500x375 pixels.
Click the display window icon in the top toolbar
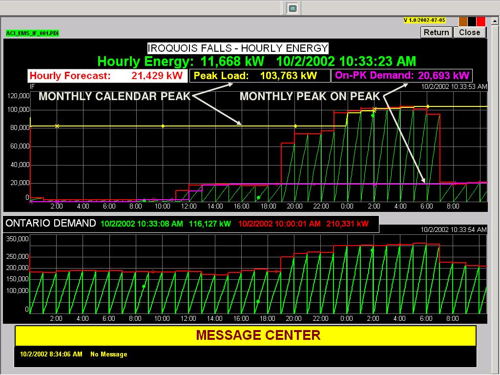tap(292, 8)
